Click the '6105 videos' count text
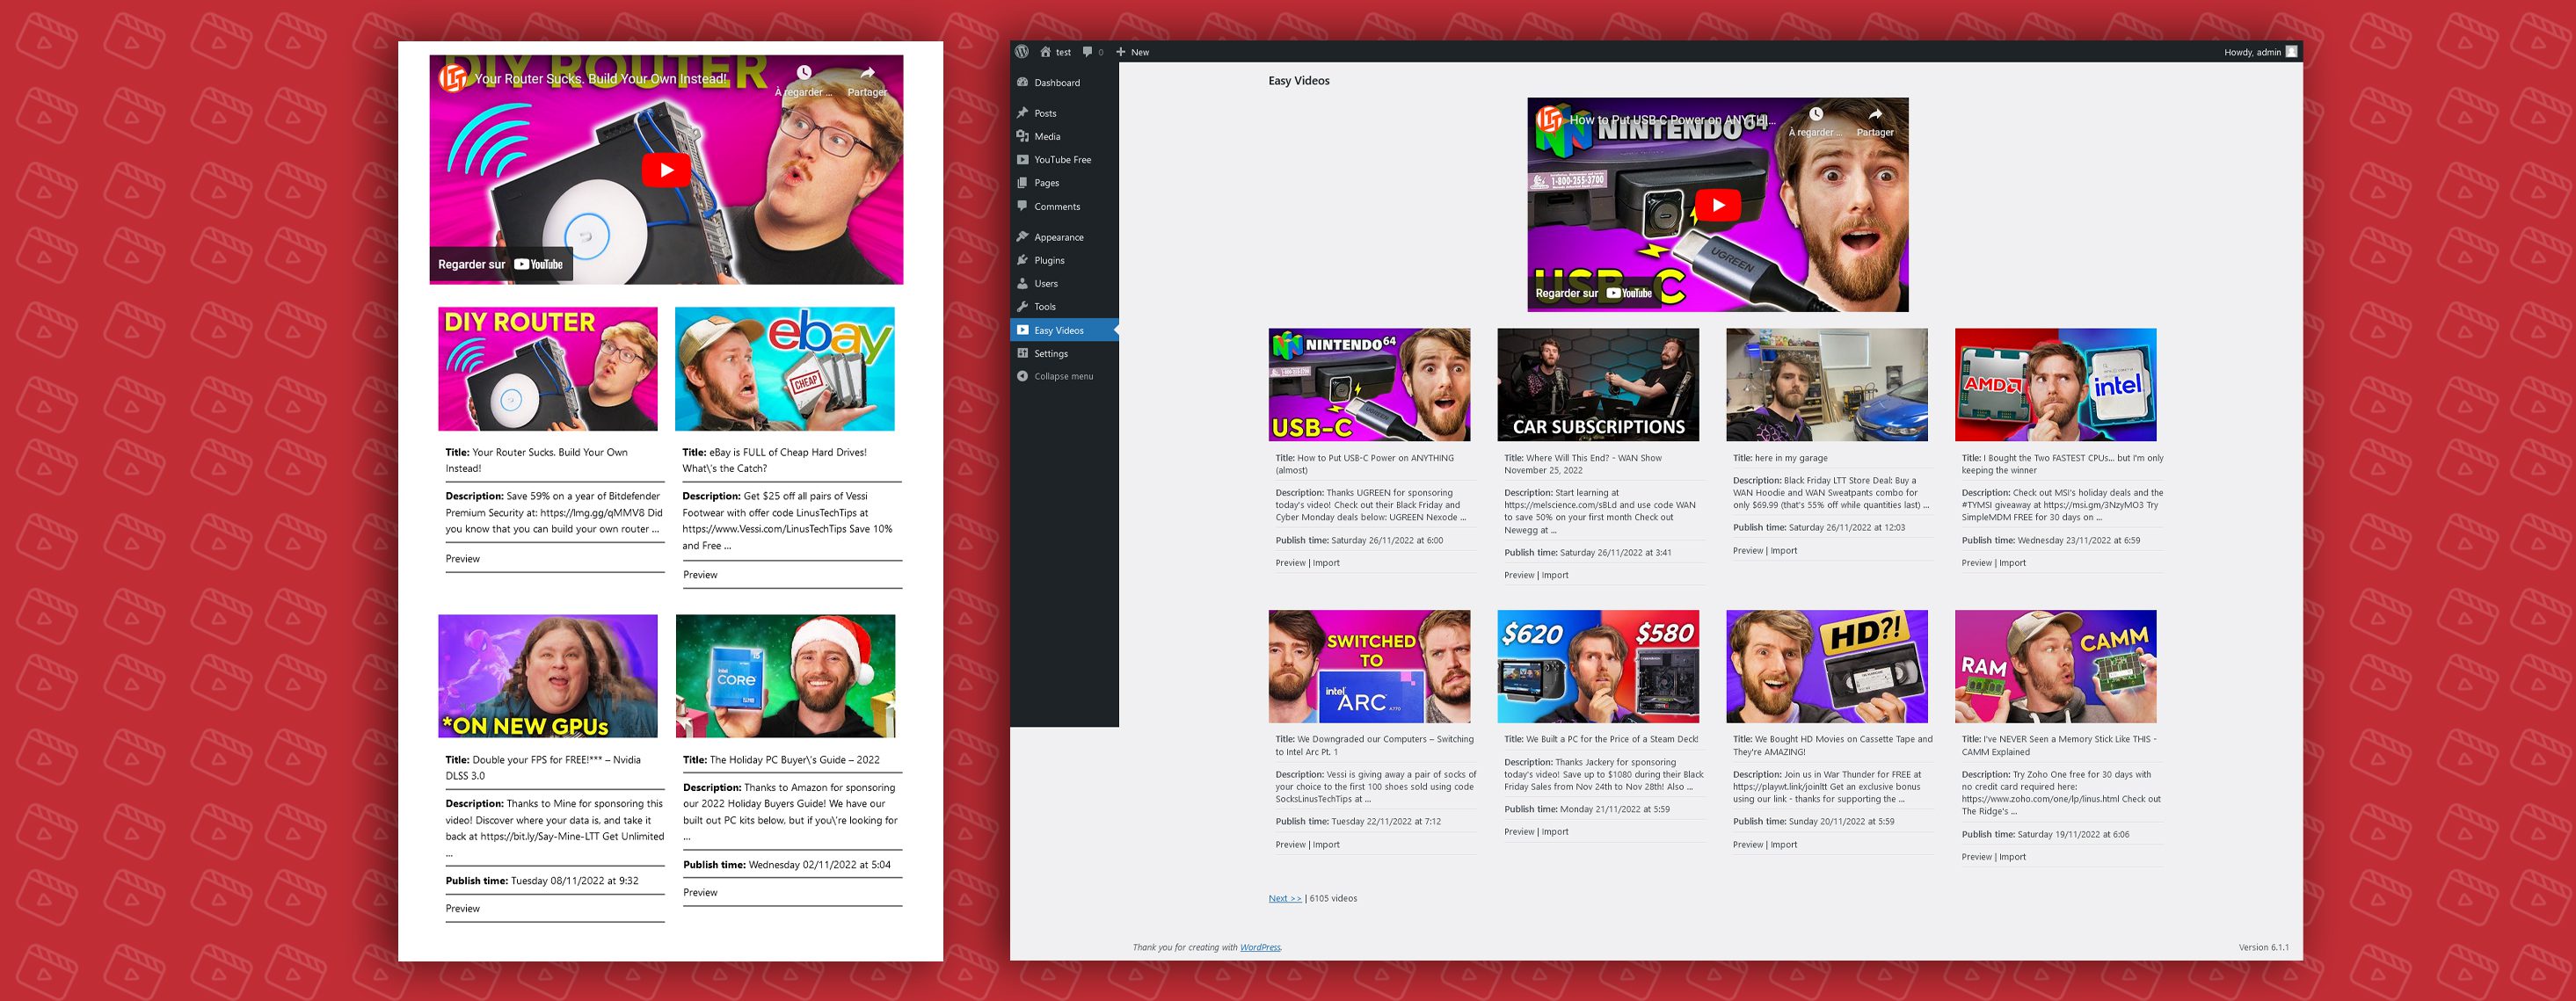This screenshot has width=2576, height=1001. tap(1333, 898)
